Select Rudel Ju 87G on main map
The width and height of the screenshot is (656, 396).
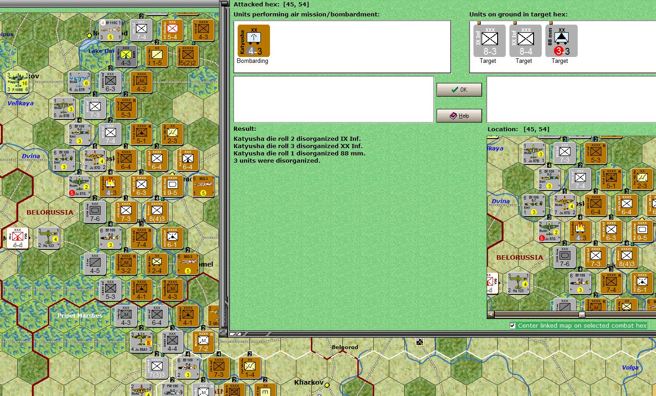(x=80, y=186)
